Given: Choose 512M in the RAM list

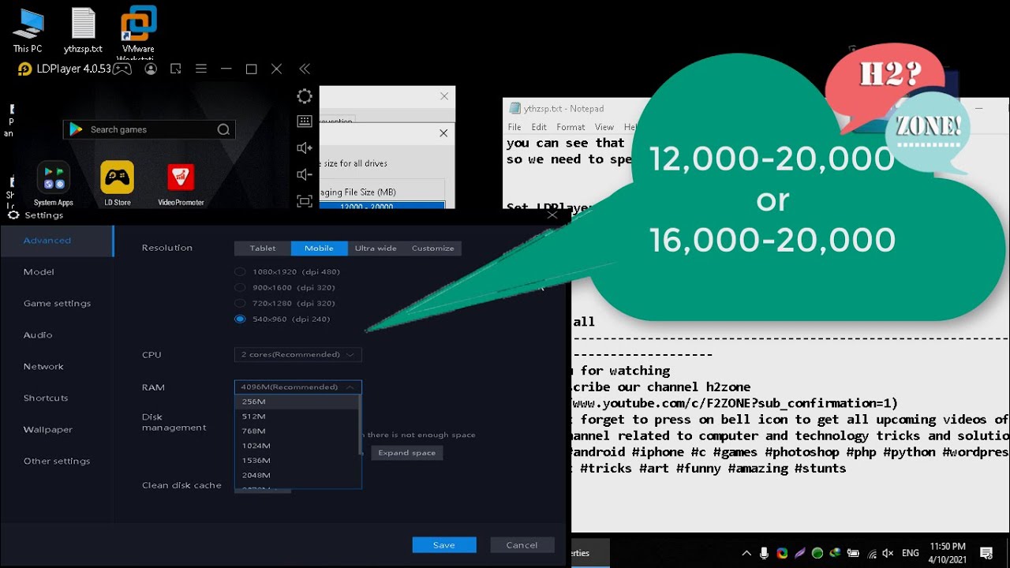Looking at the screenshot, I should (297, 416).
